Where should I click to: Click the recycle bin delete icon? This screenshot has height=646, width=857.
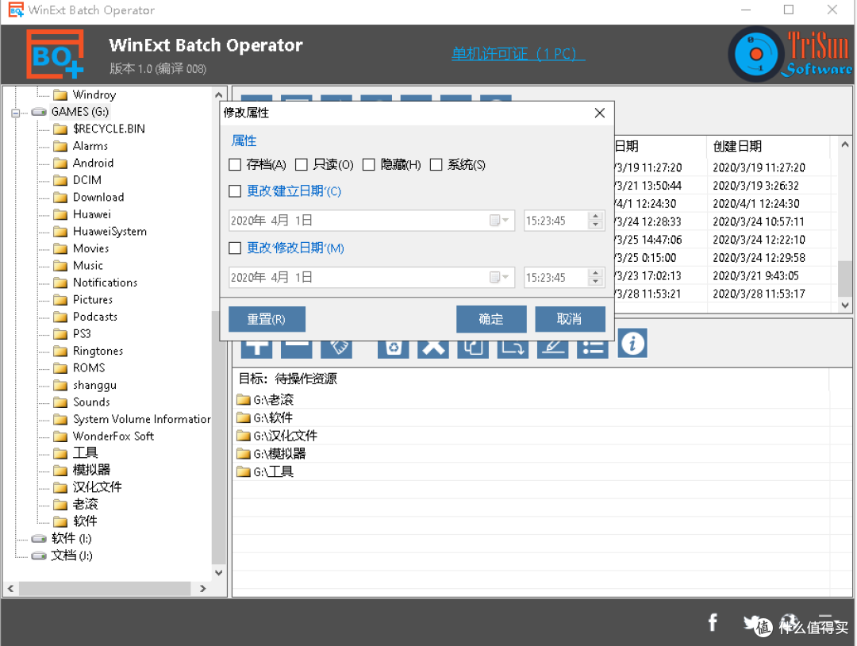(393, 346)
